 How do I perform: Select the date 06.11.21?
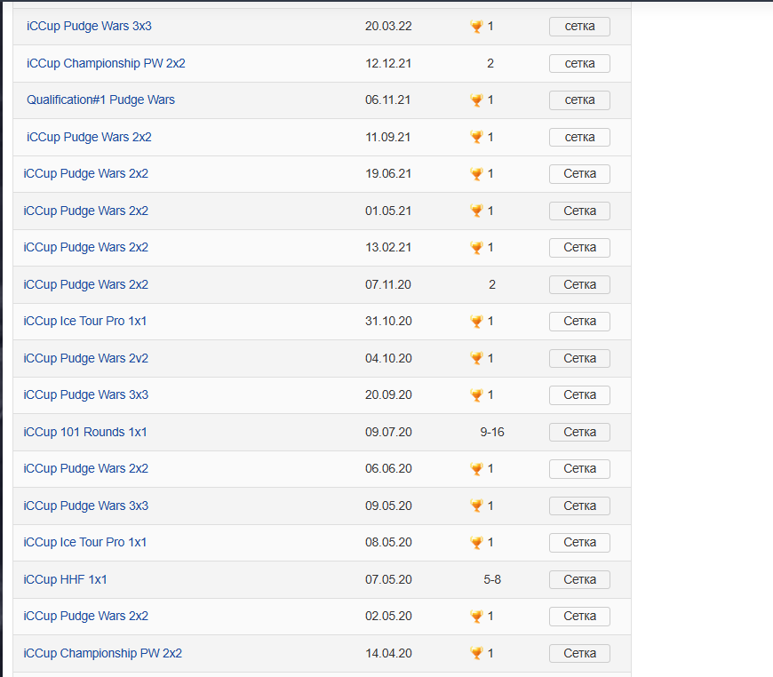click(x=388, y=100)
